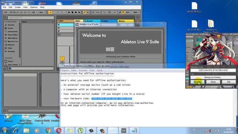Select MIDI Effects category in the browser

click(x=12, y=38)
